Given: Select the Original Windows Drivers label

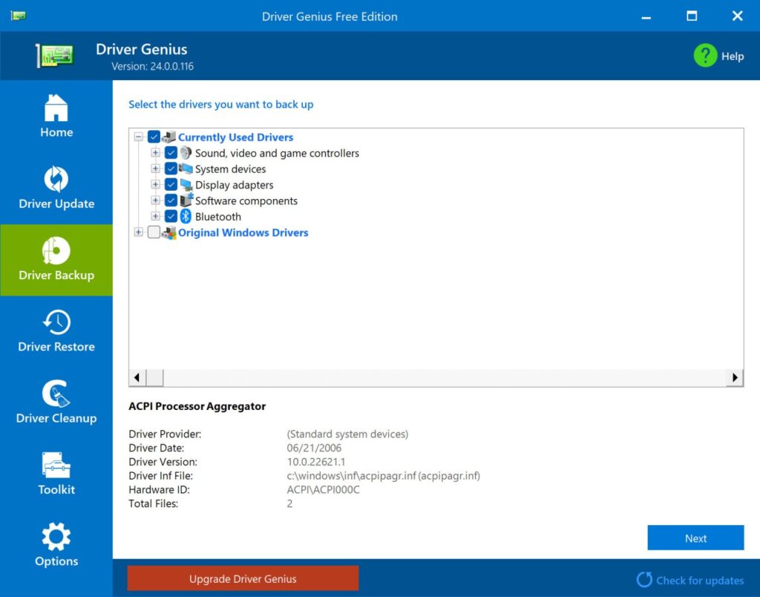Looking at the screenshot, I should pos(243,233).
